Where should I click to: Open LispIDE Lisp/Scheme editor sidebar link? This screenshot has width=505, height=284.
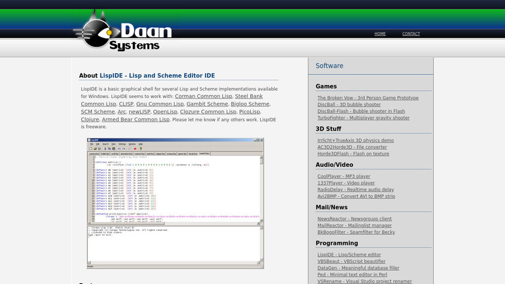click(x=349, y=255)
